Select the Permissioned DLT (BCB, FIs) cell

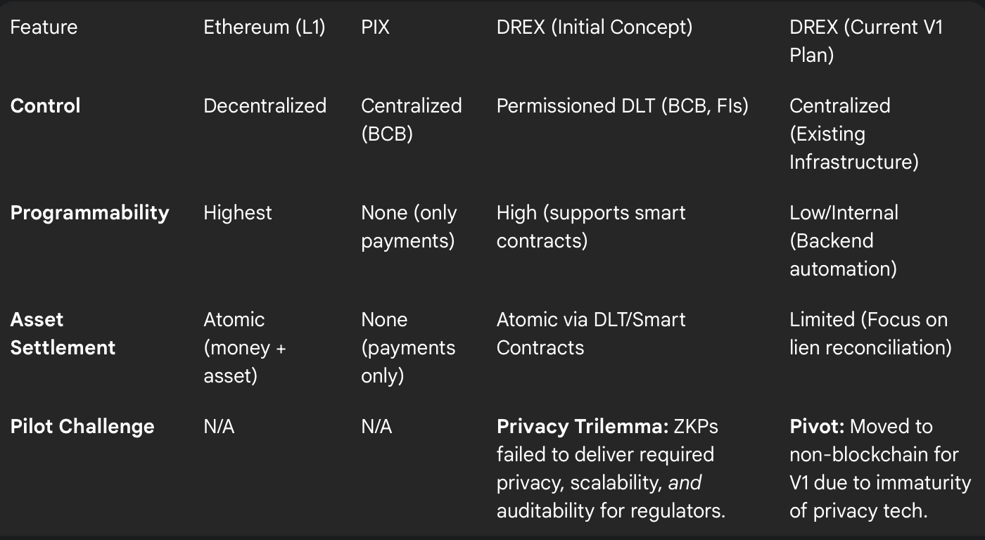tap(623, 106)
